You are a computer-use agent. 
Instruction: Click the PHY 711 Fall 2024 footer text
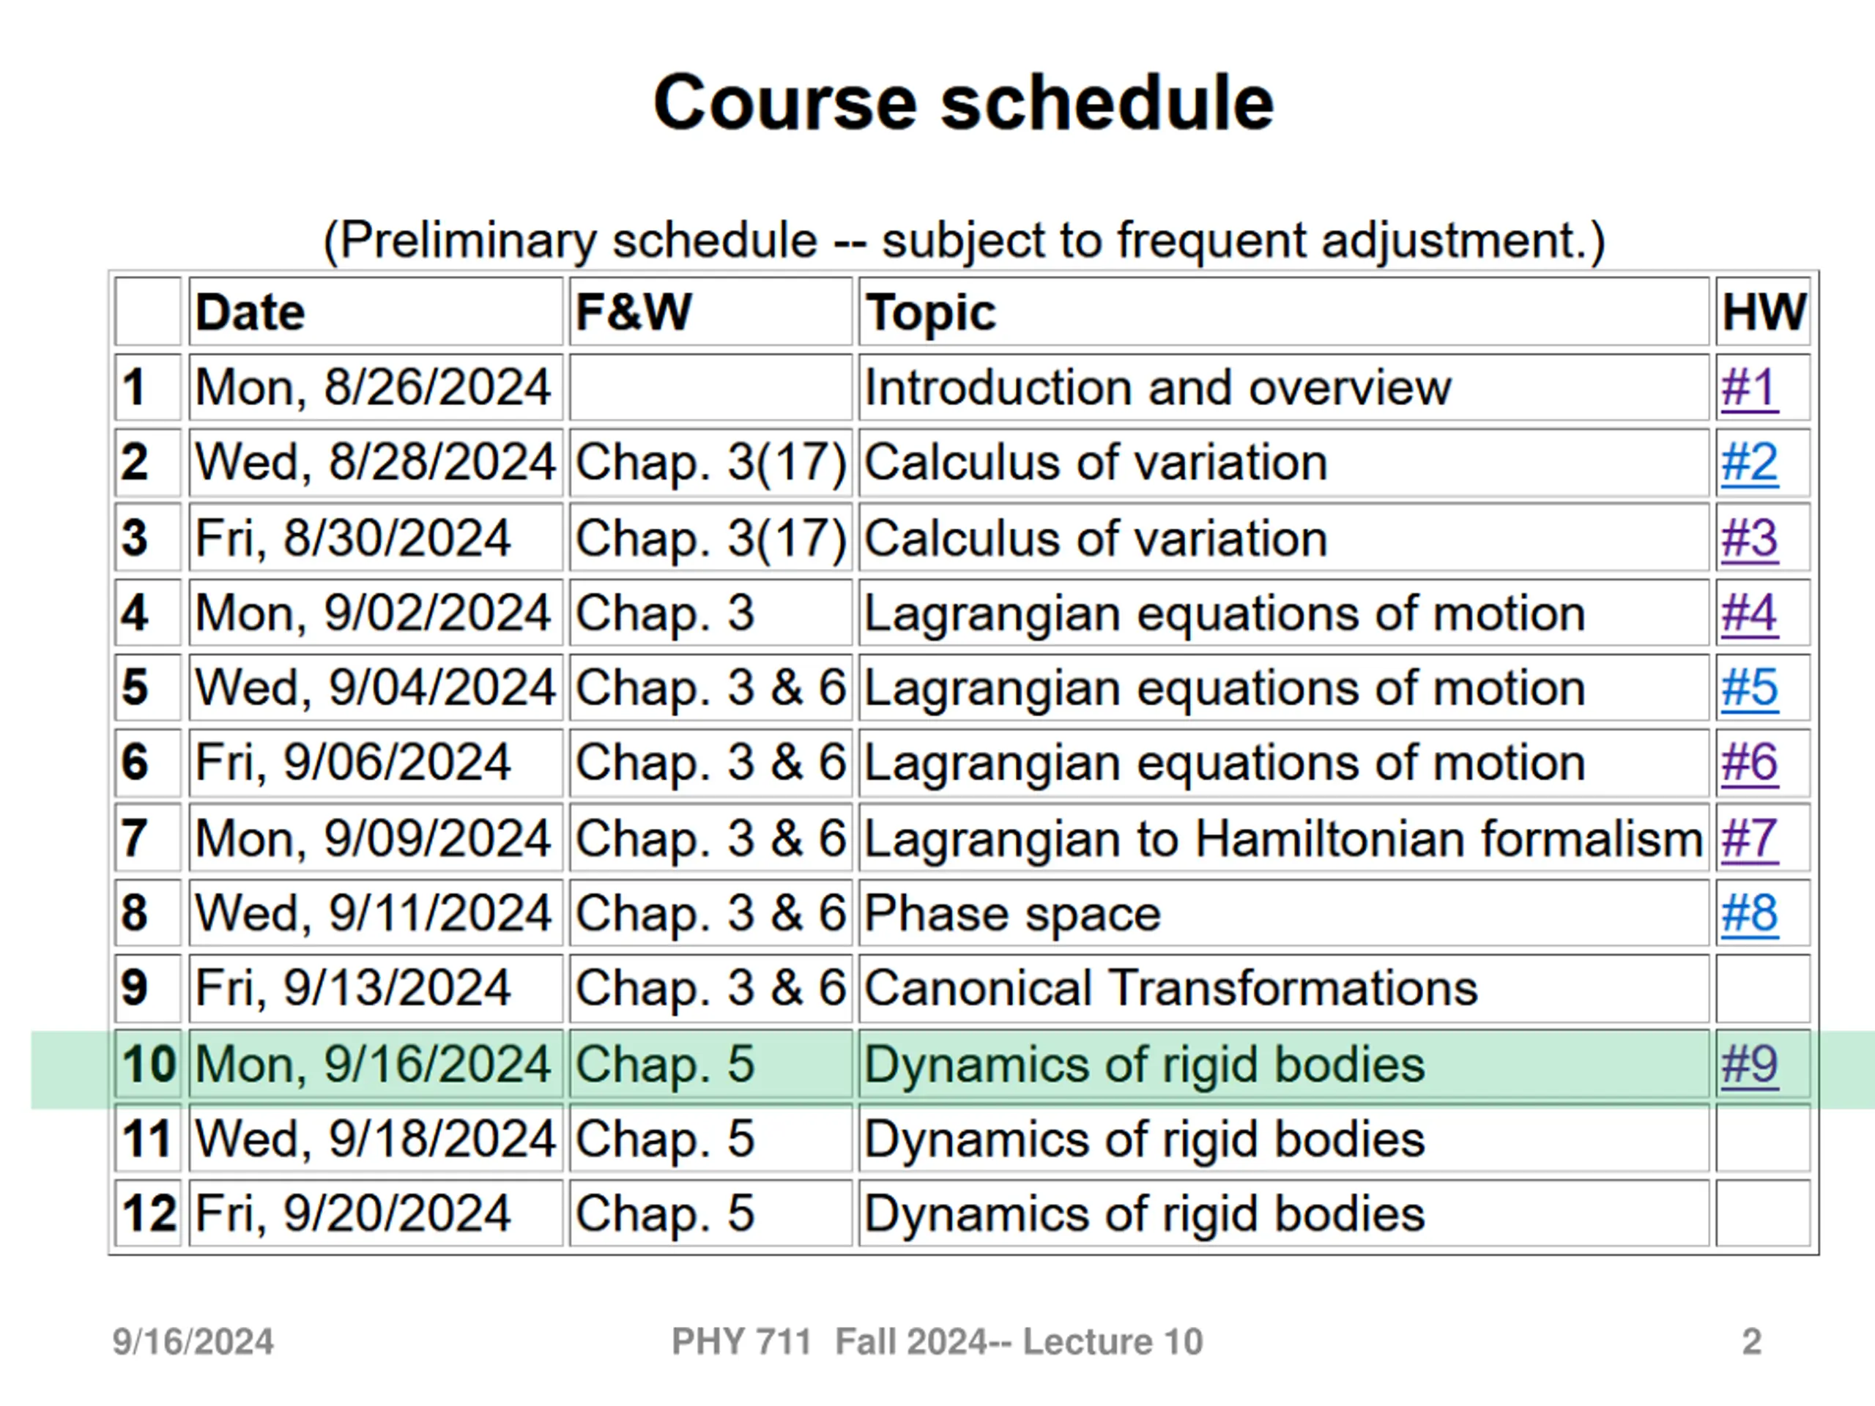[x=937, y=1342]
